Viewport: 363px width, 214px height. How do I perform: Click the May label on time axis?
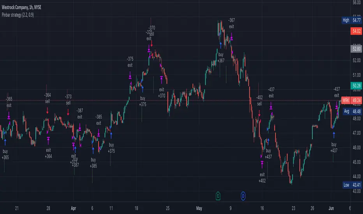(199, 208)
